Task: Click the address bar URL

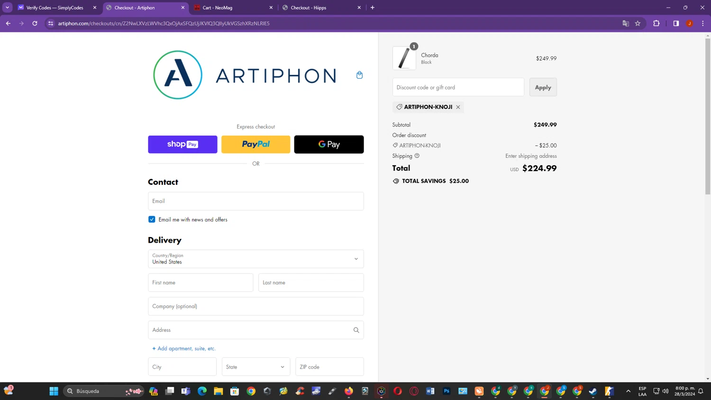Action: 164,23
